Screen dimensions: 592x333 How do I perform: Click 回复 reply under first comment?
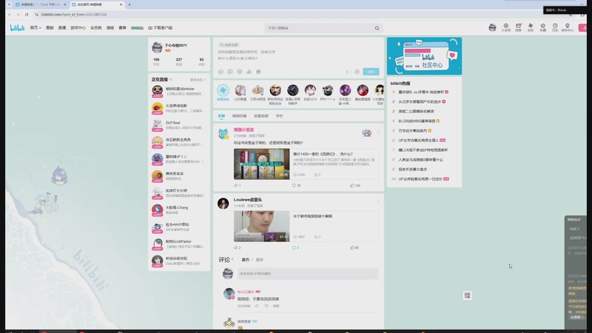point(276,306)
